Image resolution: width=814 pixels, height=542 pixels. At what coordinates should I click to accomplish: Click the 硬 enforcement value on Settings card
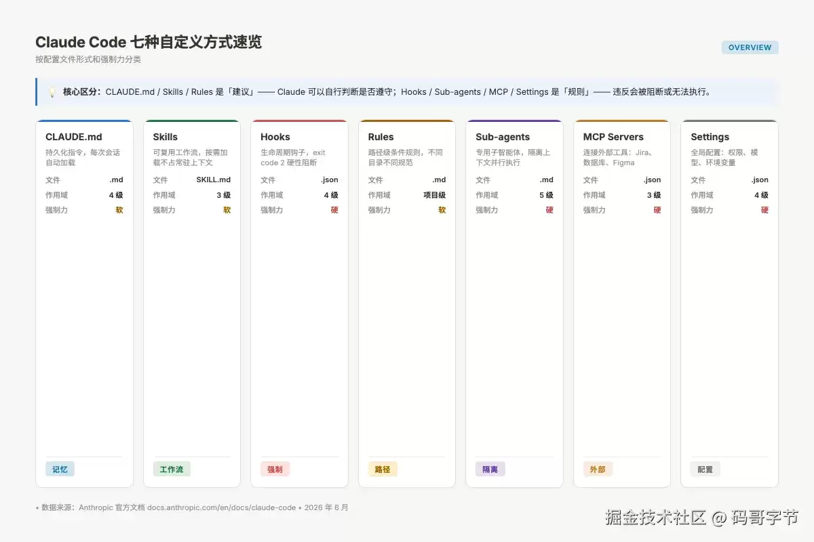click(x=764, y=210)
